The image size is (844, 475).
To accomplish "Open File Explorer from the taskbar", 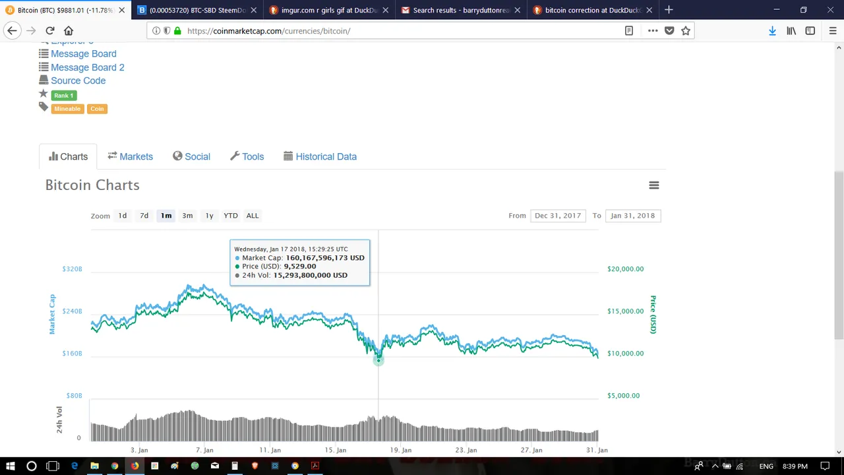I will coord(94,466).
